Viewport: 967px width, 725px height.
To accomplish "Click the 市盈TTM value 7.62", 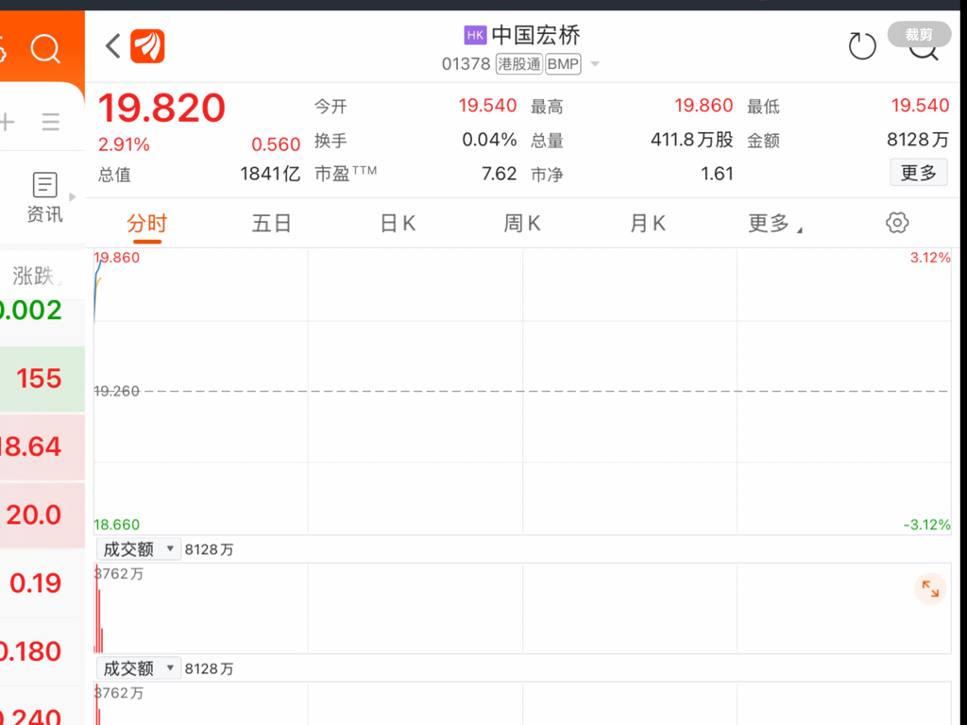I will coord(499,174).
